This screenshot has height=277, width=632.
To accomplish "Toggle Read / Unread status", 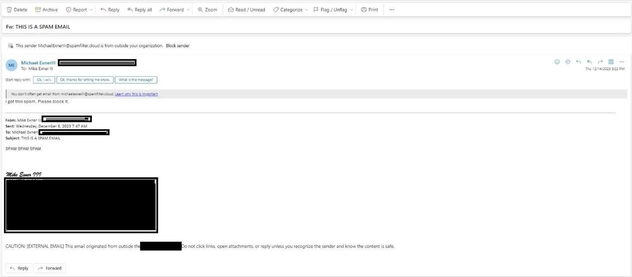I will (247, 10).
